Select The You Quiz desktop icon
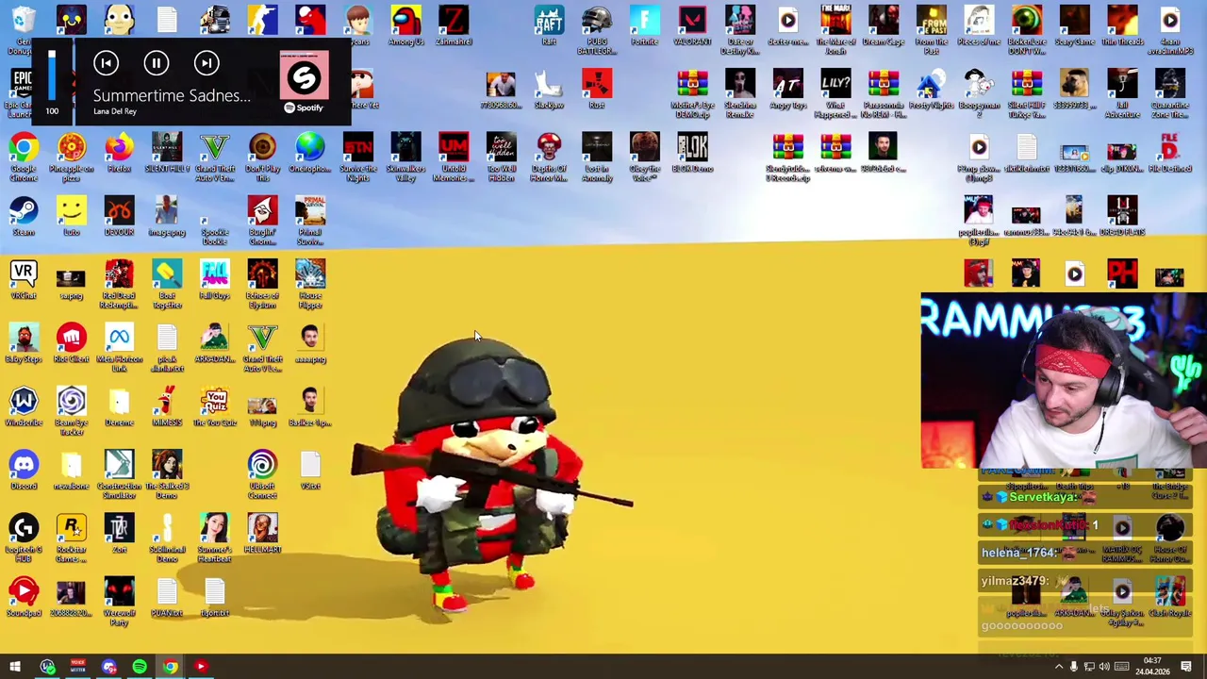The image size is (1207, 679). 215,406
